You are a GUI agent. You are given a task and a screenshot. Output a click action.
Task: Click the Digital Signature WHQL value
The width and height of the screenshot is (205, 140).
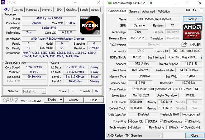[x=190, y=95]
